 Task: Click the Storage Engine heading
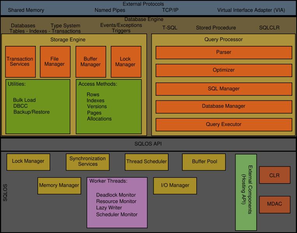pos(68,40)
